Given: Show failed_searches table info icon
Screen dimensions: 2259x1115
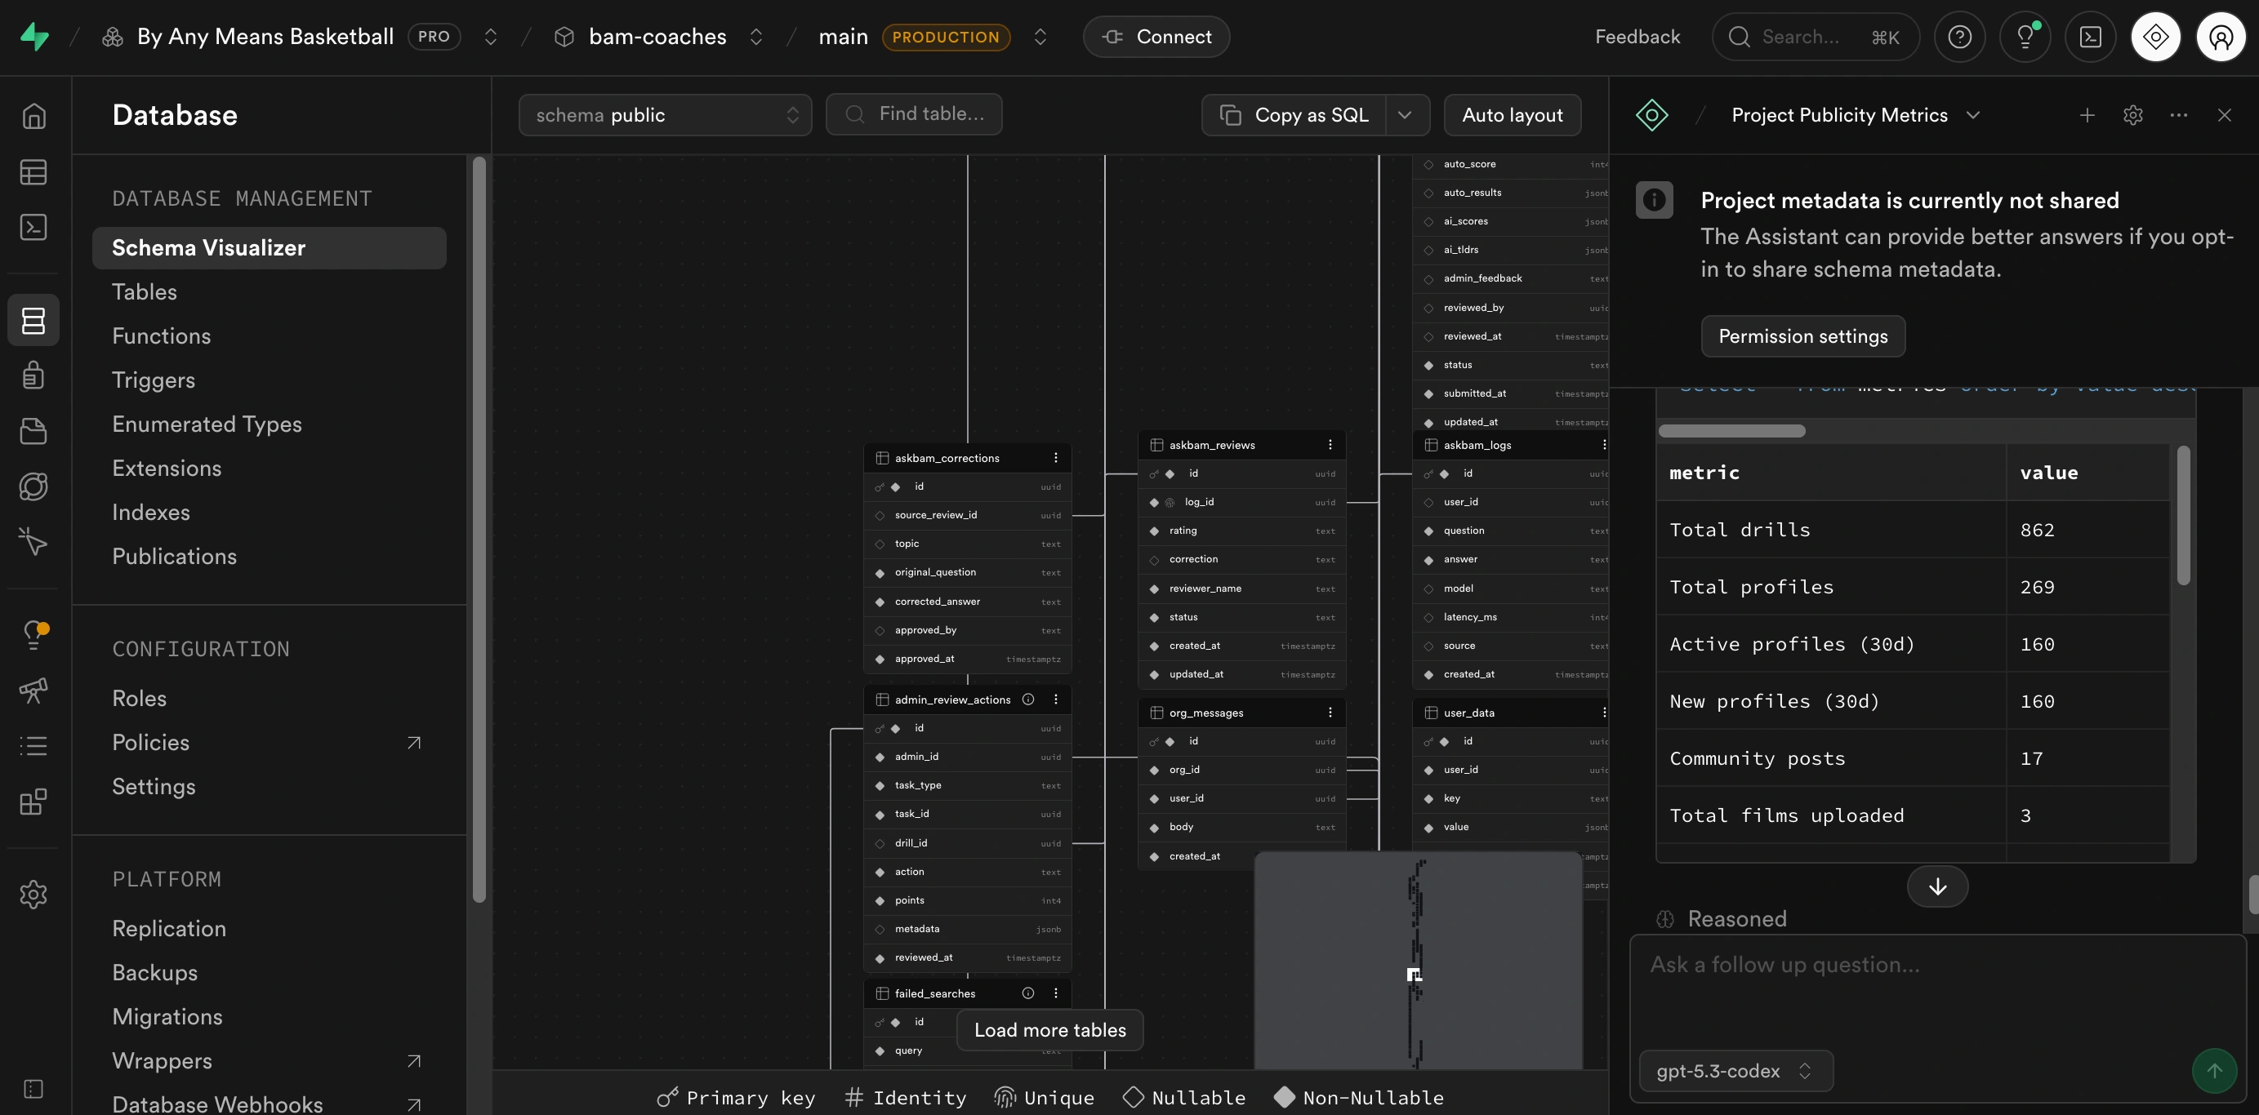Looking at the screenshot, I should tap(1027, 993).
